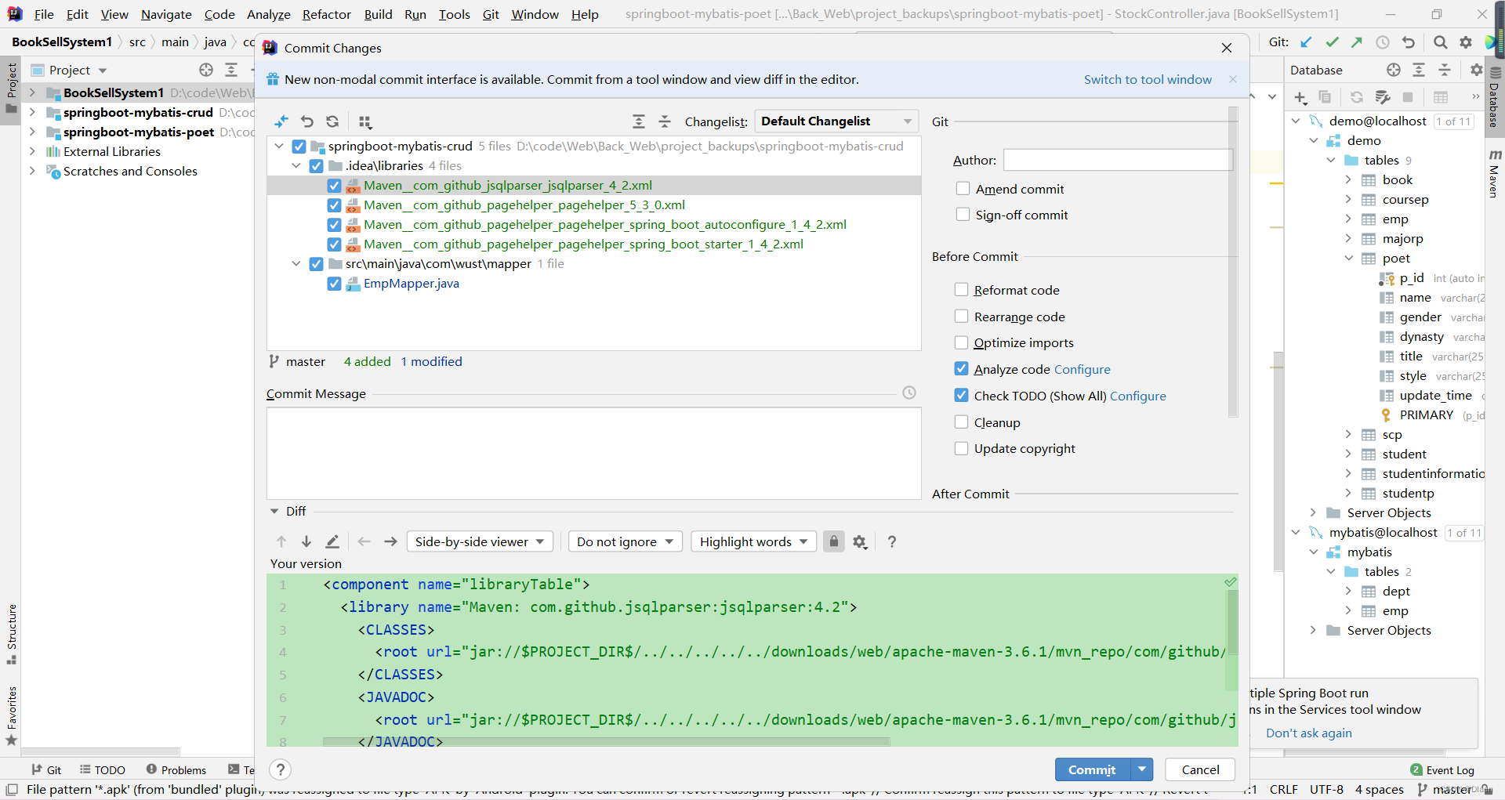Open Problems tool window tab
This screenshot has width=1505, height=800.
coord(176,770)
